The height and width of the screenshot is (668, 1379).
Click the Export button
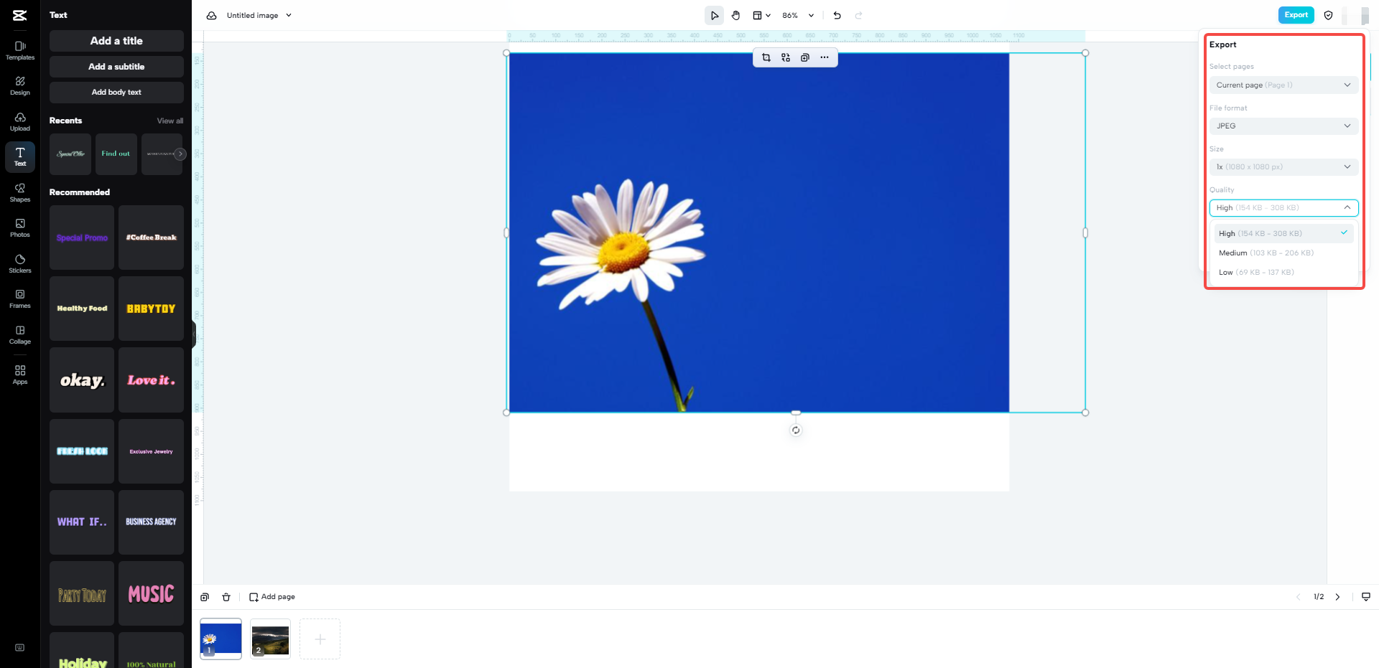coord(1296,15)
